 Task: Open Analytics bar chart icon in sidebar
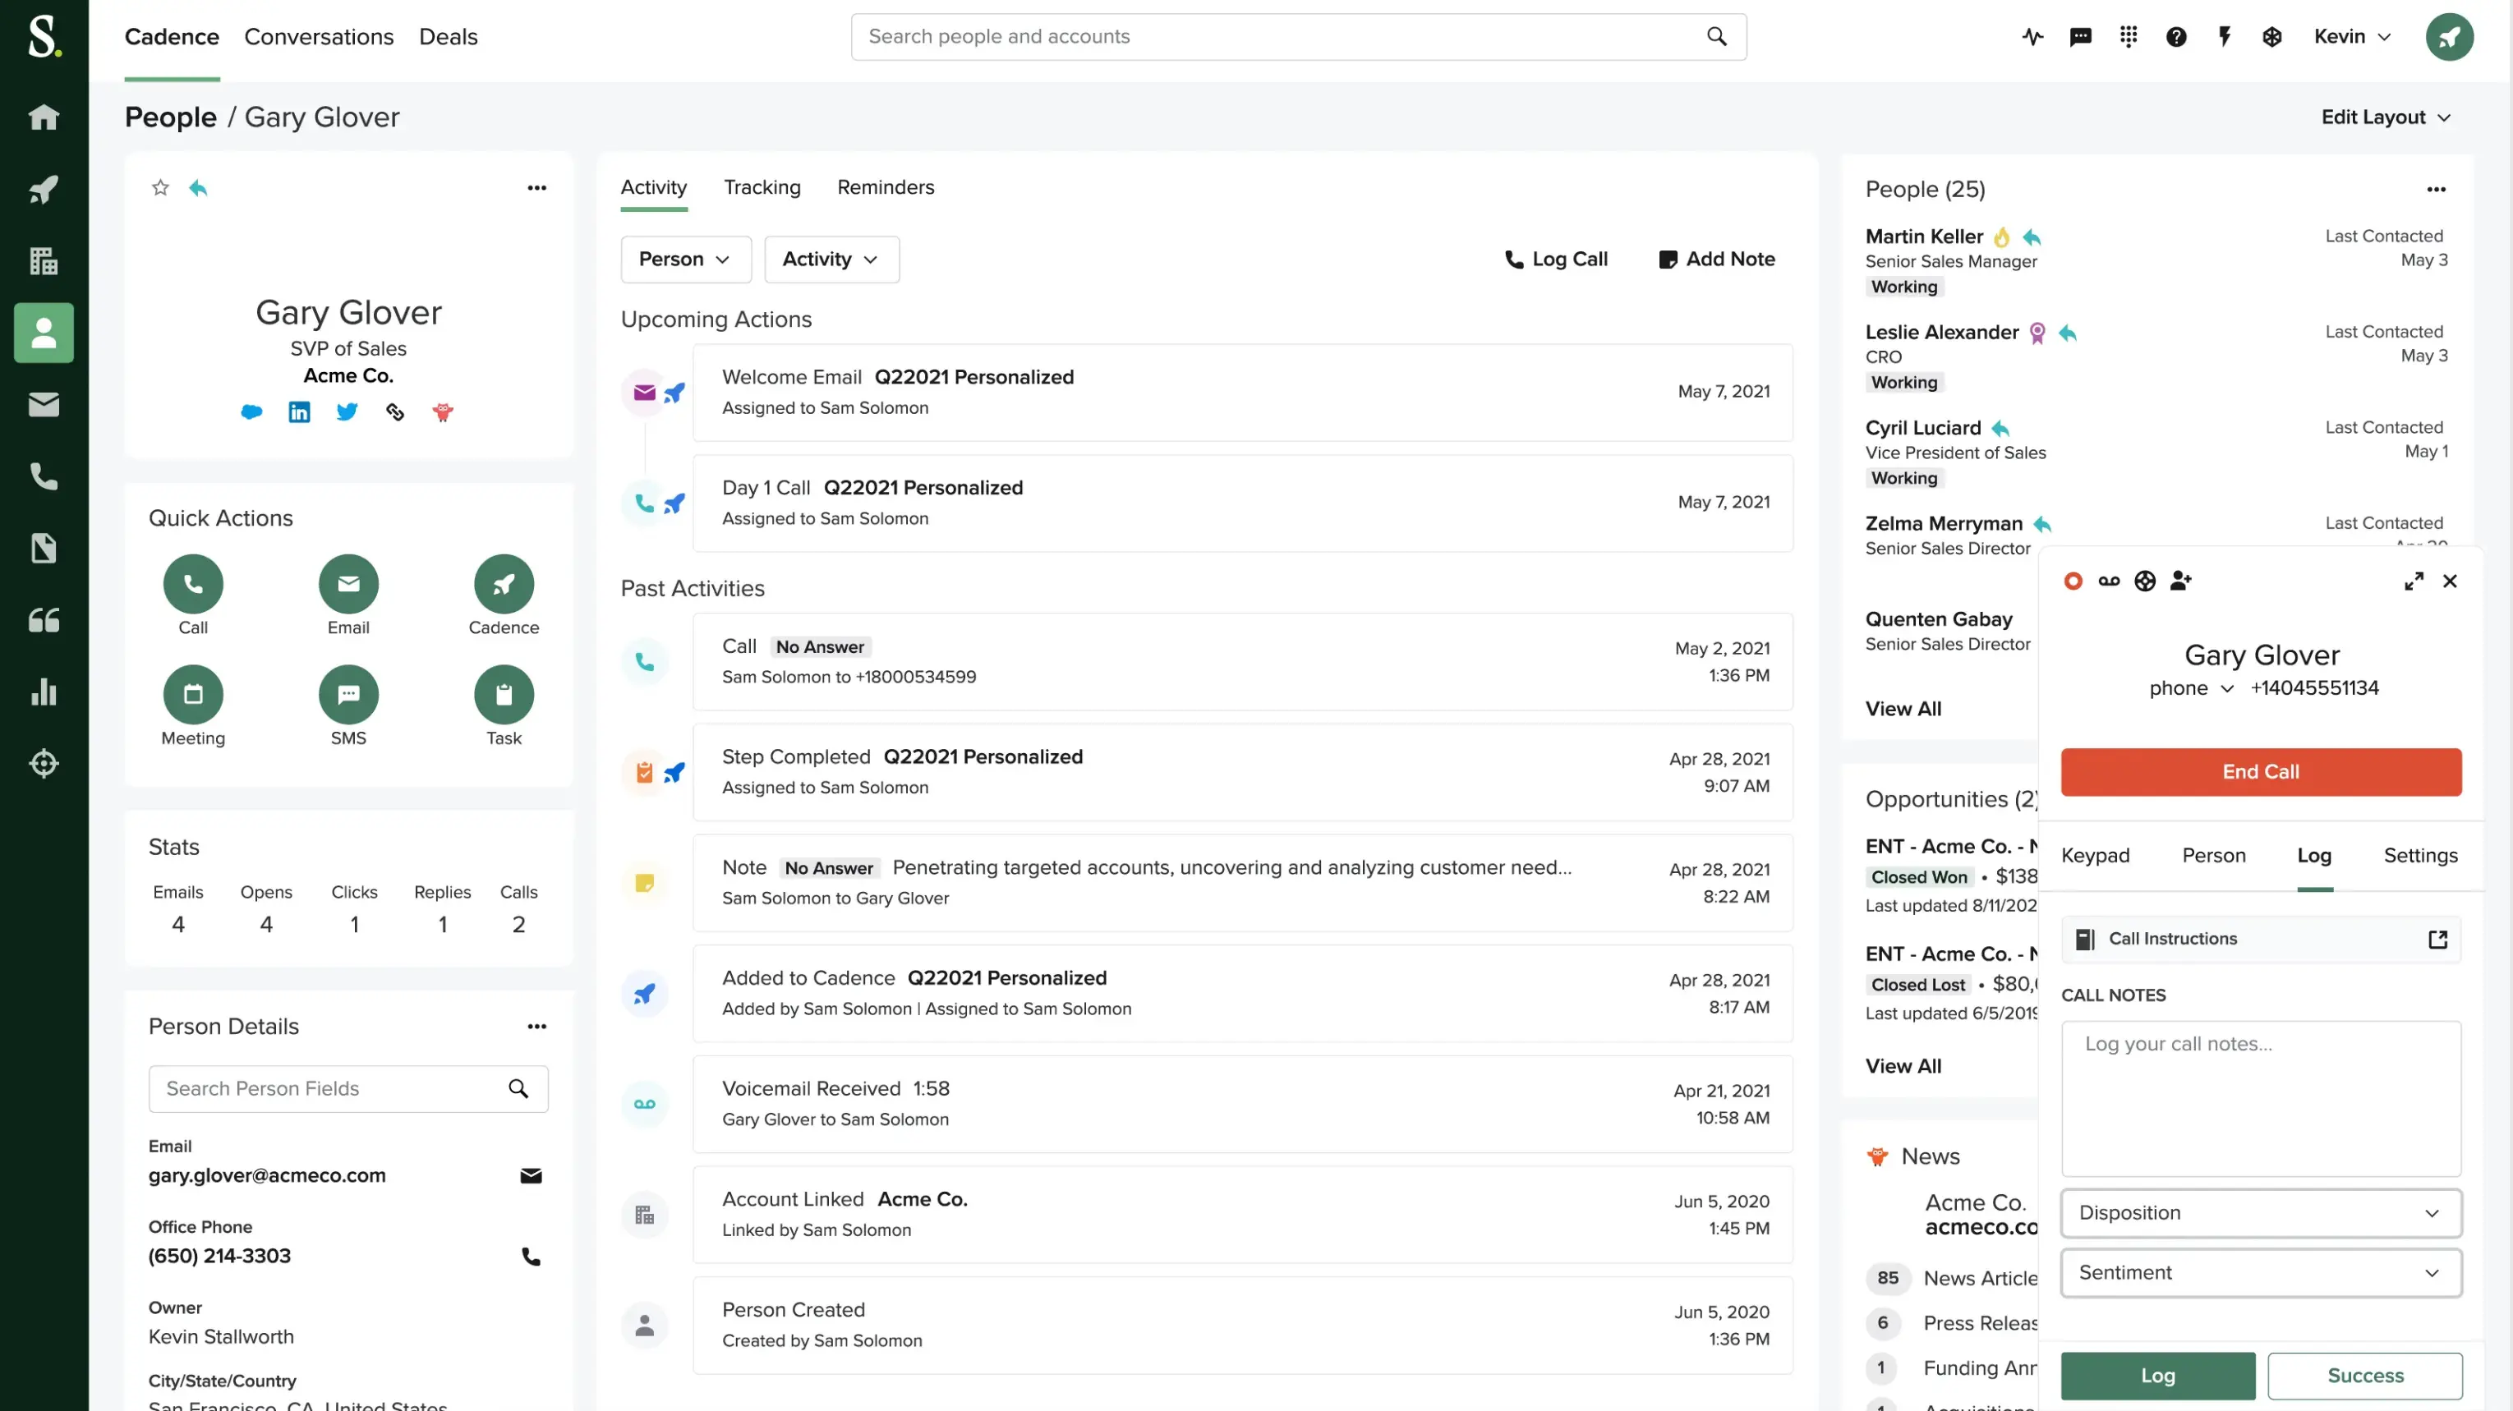click(x=44, y=692)
